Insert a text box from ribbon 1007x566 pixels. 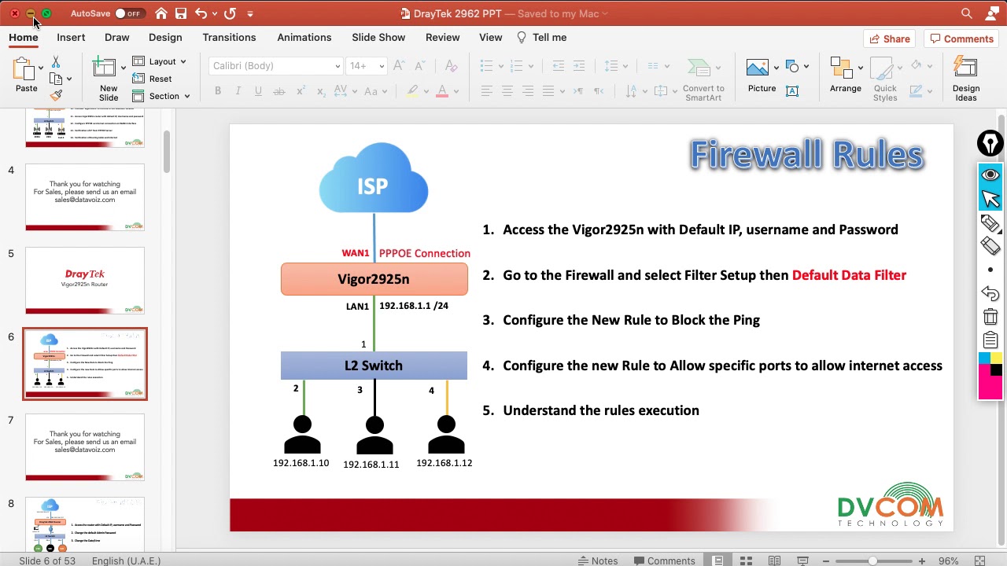[792, 91]
